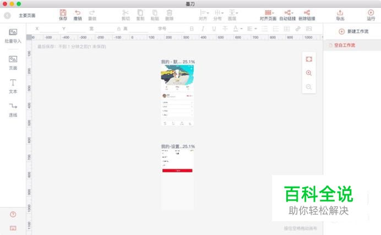
Task: Select the 我的-设置... page thumbnail
Action: tap(177, 179)
